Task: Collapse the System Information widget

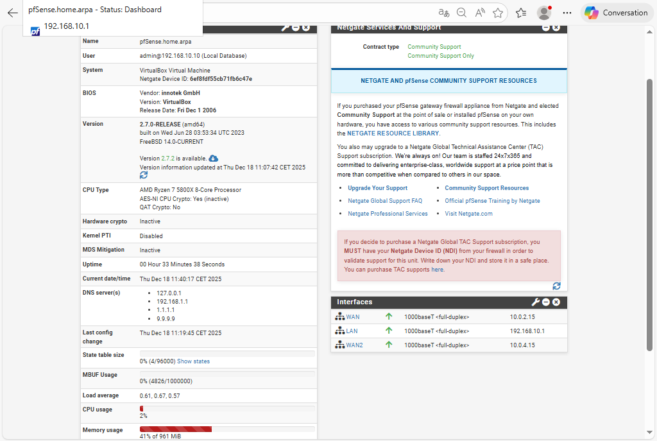Action: click(296, 28)
